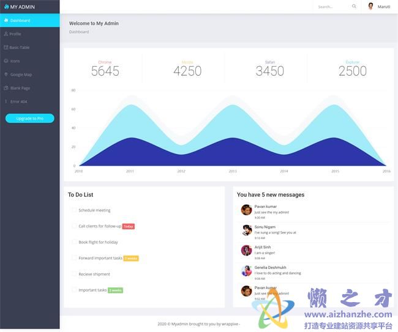This screenshot has width=398, height=332.
Task: Mark Recieve shipment task as done
Action: [74, 274]
